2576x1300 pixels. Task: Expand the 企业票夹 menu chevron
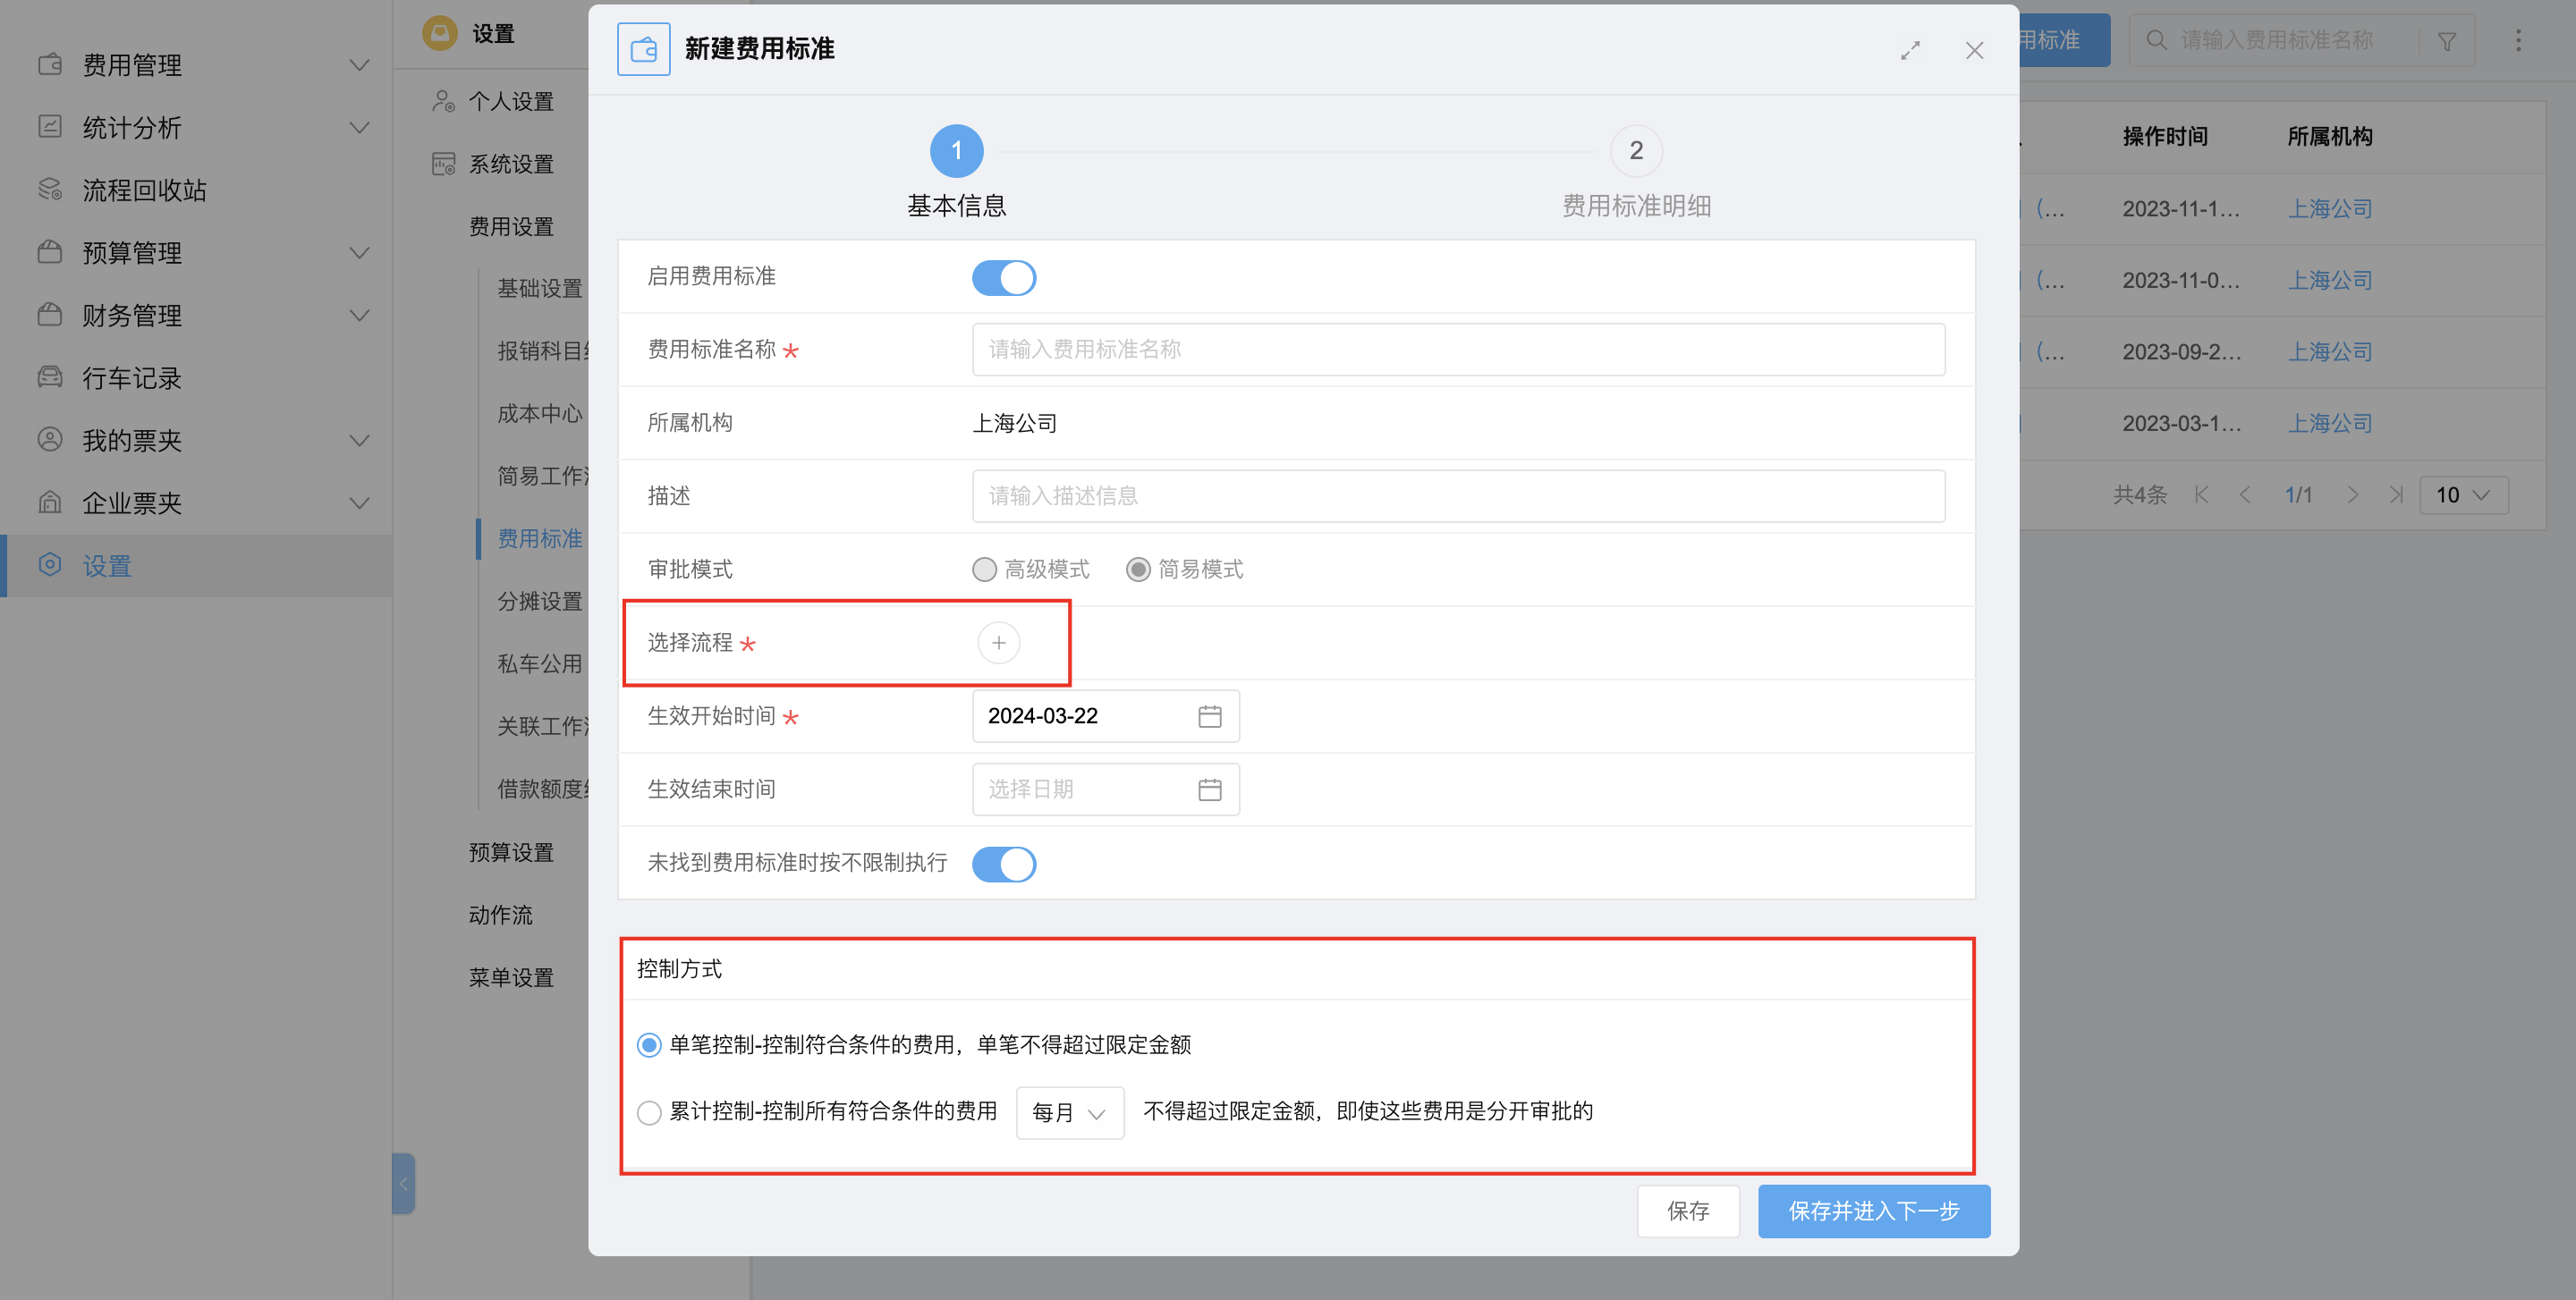[x=359, y=502]
